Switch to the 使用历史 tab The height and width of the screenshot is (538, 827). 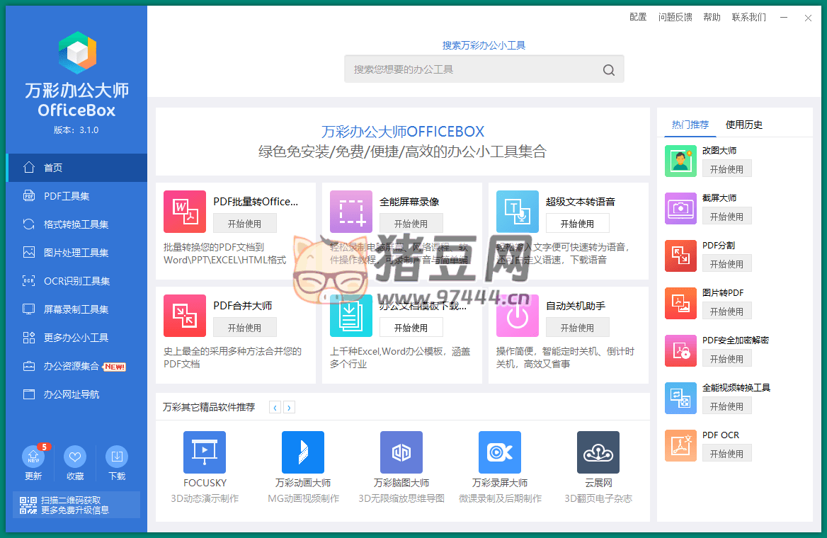tap(743, 125)
